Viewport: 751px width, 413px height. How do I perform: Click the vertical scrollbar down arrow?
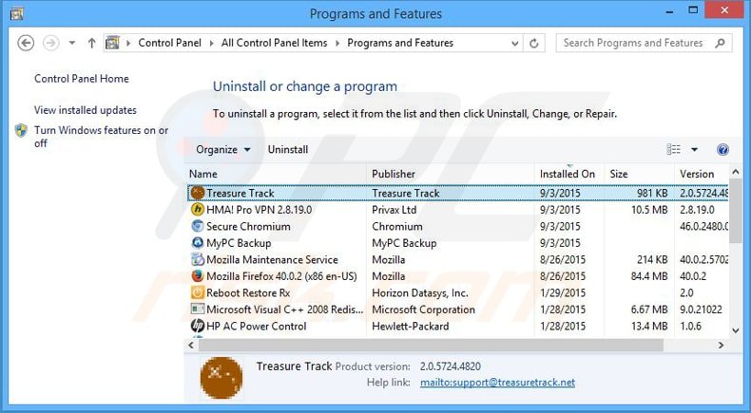735,329
